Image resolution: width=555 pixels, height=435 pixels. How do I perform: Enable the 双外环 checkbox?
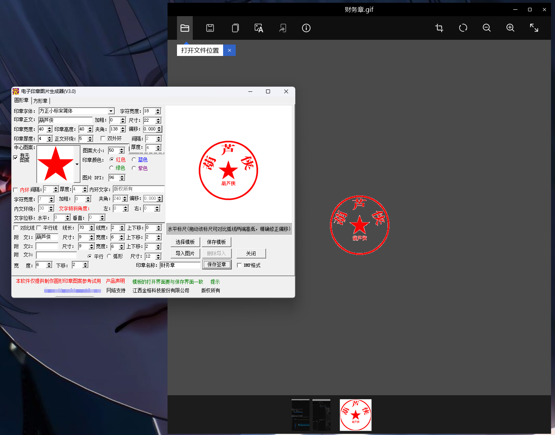pos(103,138)
